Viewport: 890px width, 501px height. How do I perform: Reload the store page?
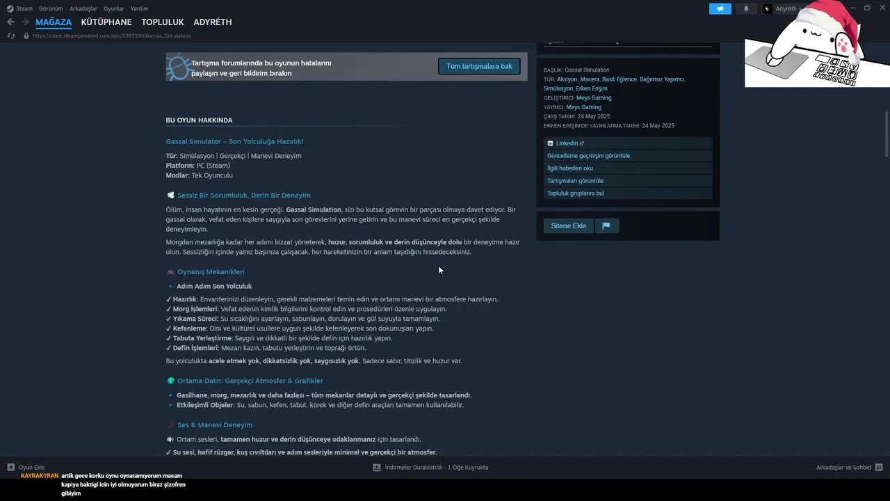(x=10, y=35)
